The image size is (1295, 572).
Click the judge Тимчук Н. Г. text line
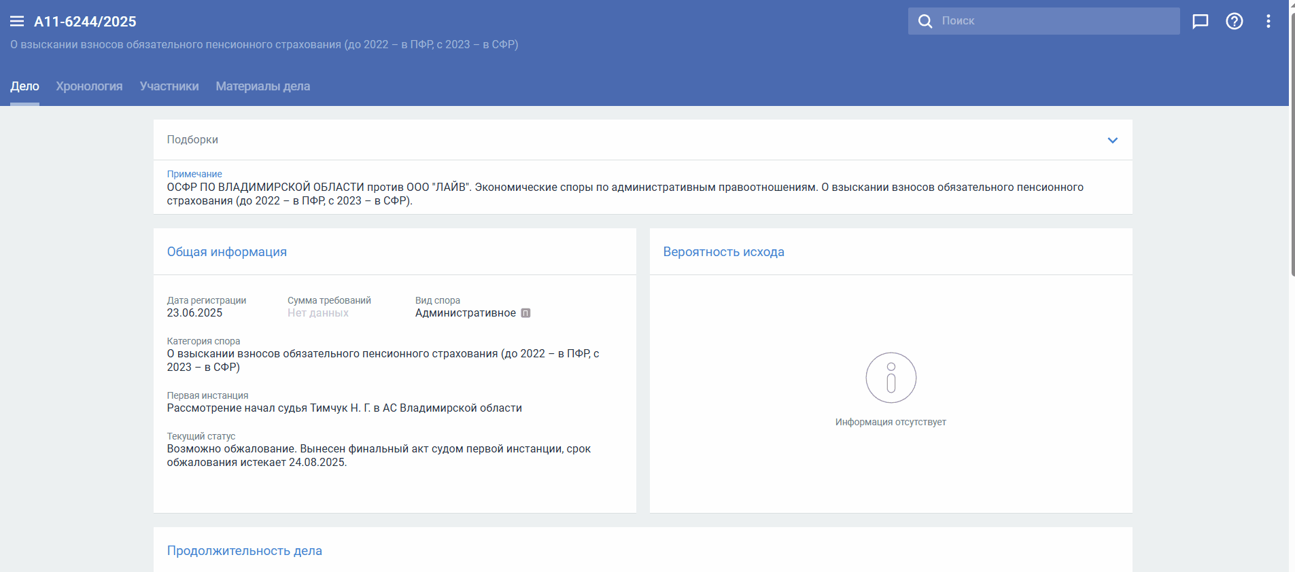pos(345,408)
